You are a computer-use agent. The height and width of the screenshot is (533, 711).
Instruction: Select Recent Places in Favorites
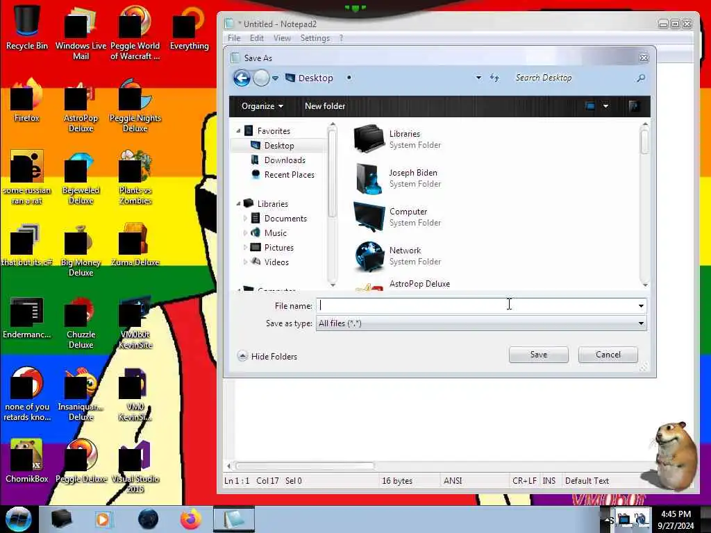289,174
